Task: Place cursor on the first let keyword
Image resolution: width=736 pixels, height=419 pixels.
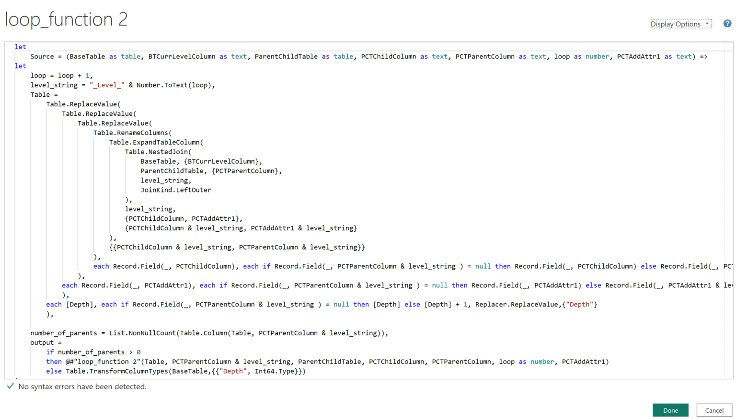Action: (x=20, y=46)
